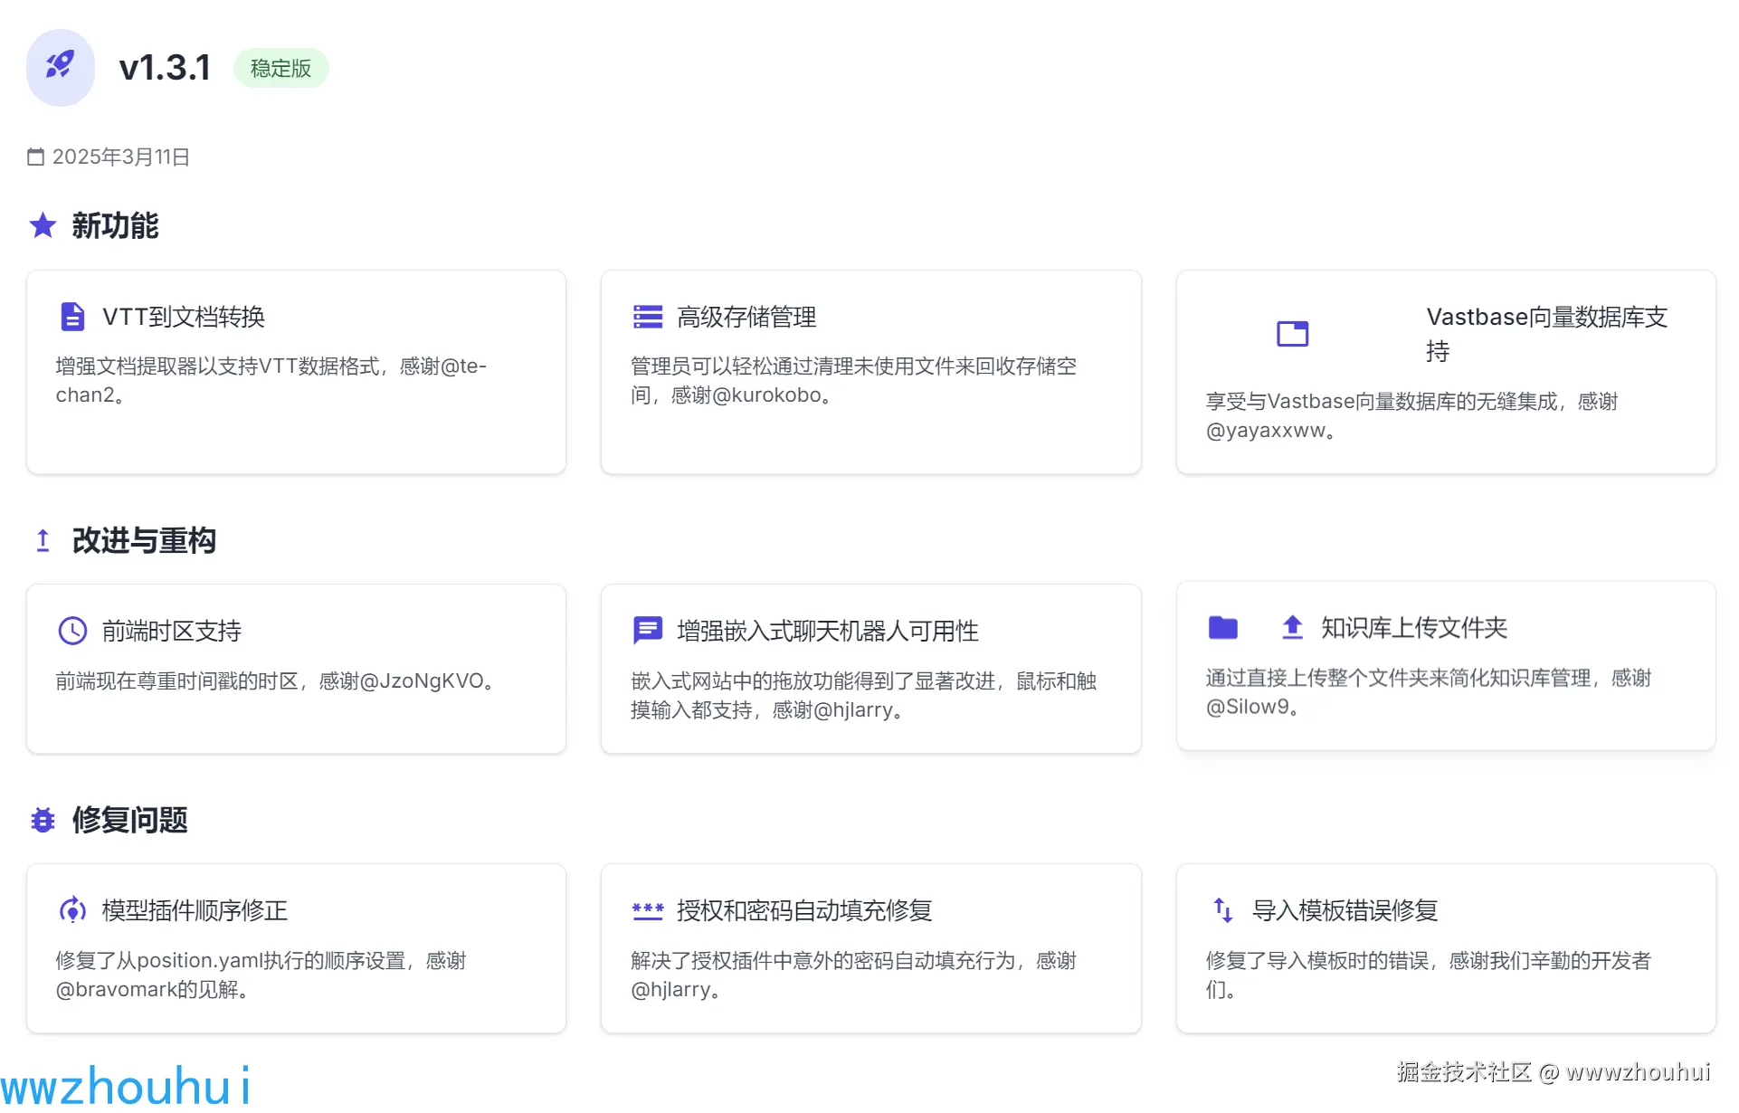The image size is (1739, 1113).
Task: Click the 稳定版 badge
Action: [280, 68]
